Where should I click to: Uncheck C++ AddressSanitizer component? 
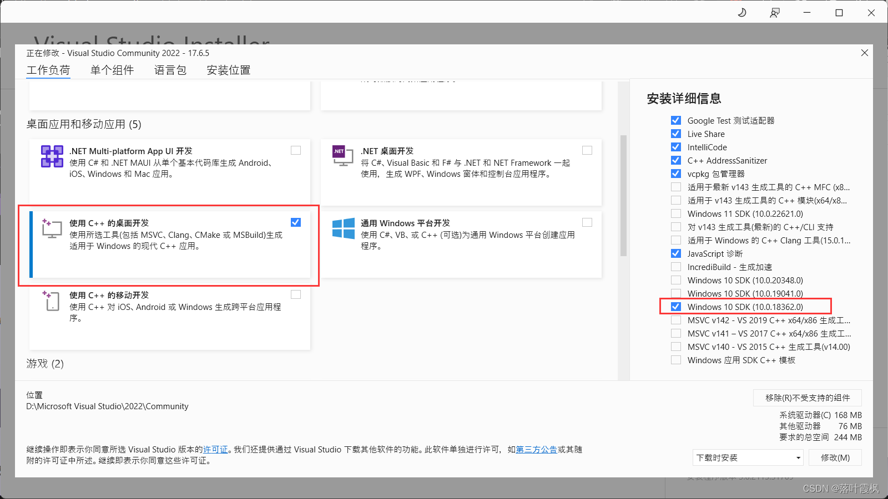(x=676, y=160)
